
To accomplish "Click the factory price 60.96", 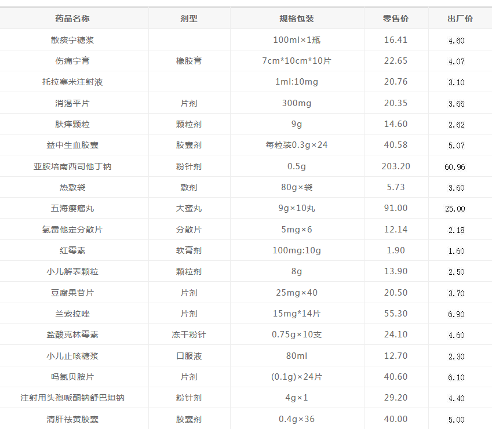I will [x=455, y=167].
